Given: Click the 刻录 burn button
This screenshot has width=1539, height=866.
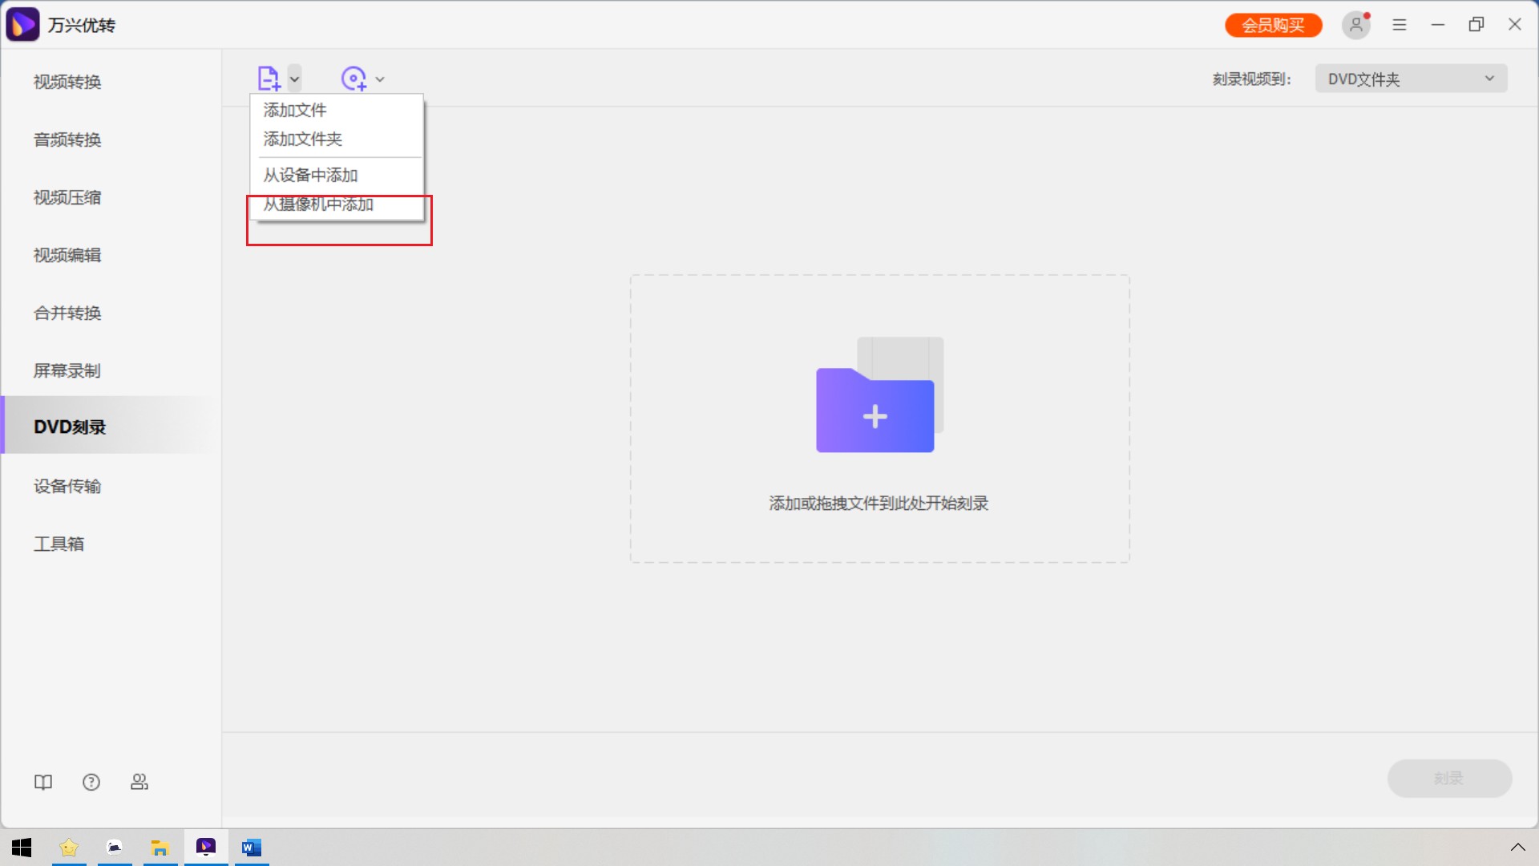Looking at the screenshot, I should coord(1448,778).
